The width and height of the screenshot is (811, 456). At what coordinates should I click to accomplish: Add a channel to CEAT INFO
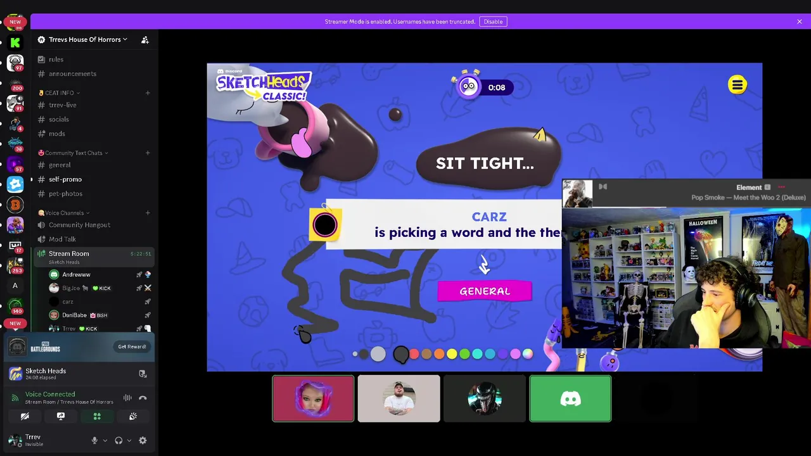pos(148,92)
